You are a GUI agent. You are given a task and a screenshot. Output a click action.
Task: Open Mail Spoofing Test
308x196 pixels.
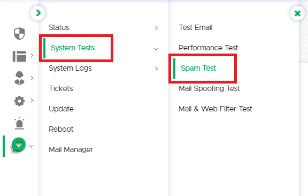[209, 88]
